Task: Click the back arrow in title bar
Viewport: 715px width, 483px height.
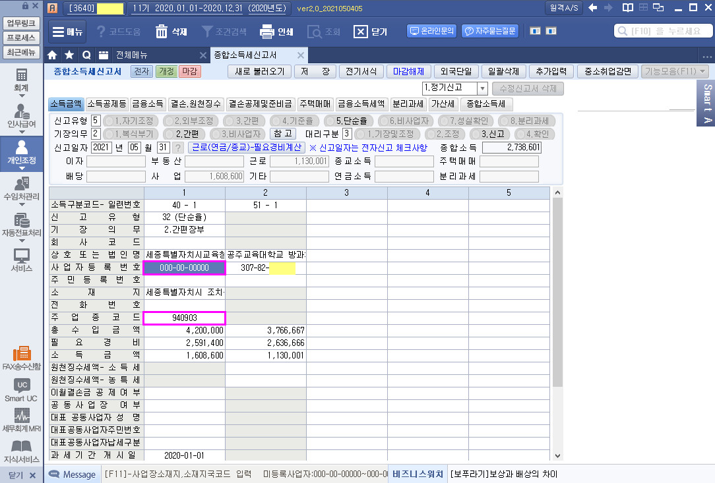Action: coord(593,8)
